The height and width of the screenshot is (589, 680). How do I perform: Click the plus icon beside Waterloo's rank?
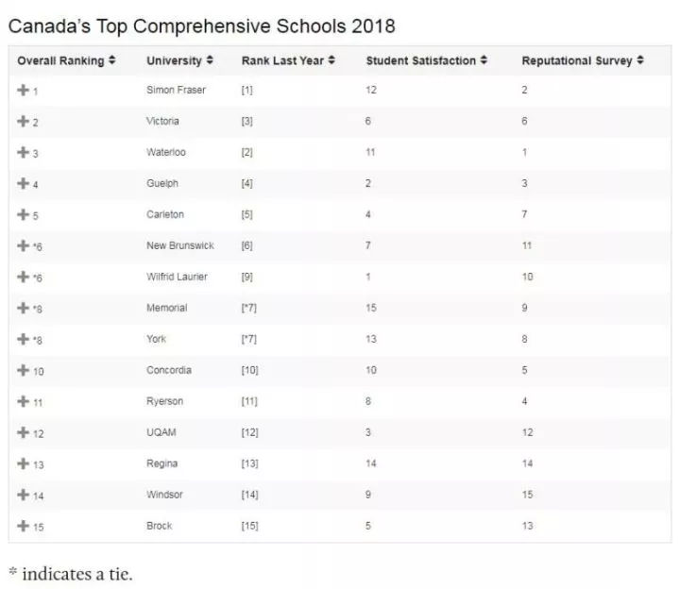(24, 152)
